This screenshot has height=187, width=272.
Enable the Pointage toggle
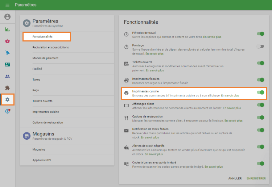click(260, 46)
